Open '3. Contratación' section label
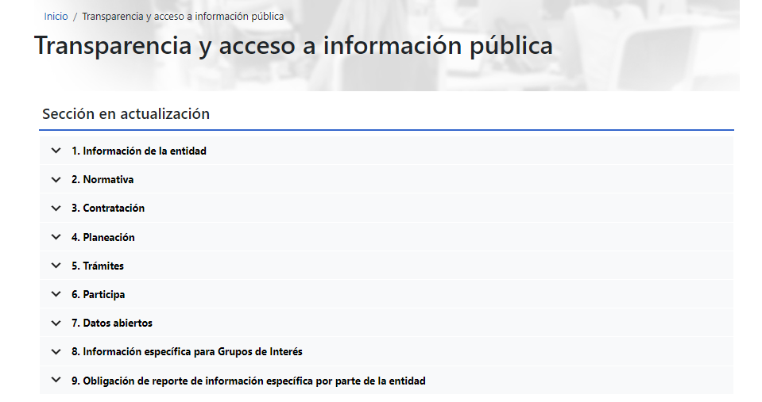 coord(108,208)
